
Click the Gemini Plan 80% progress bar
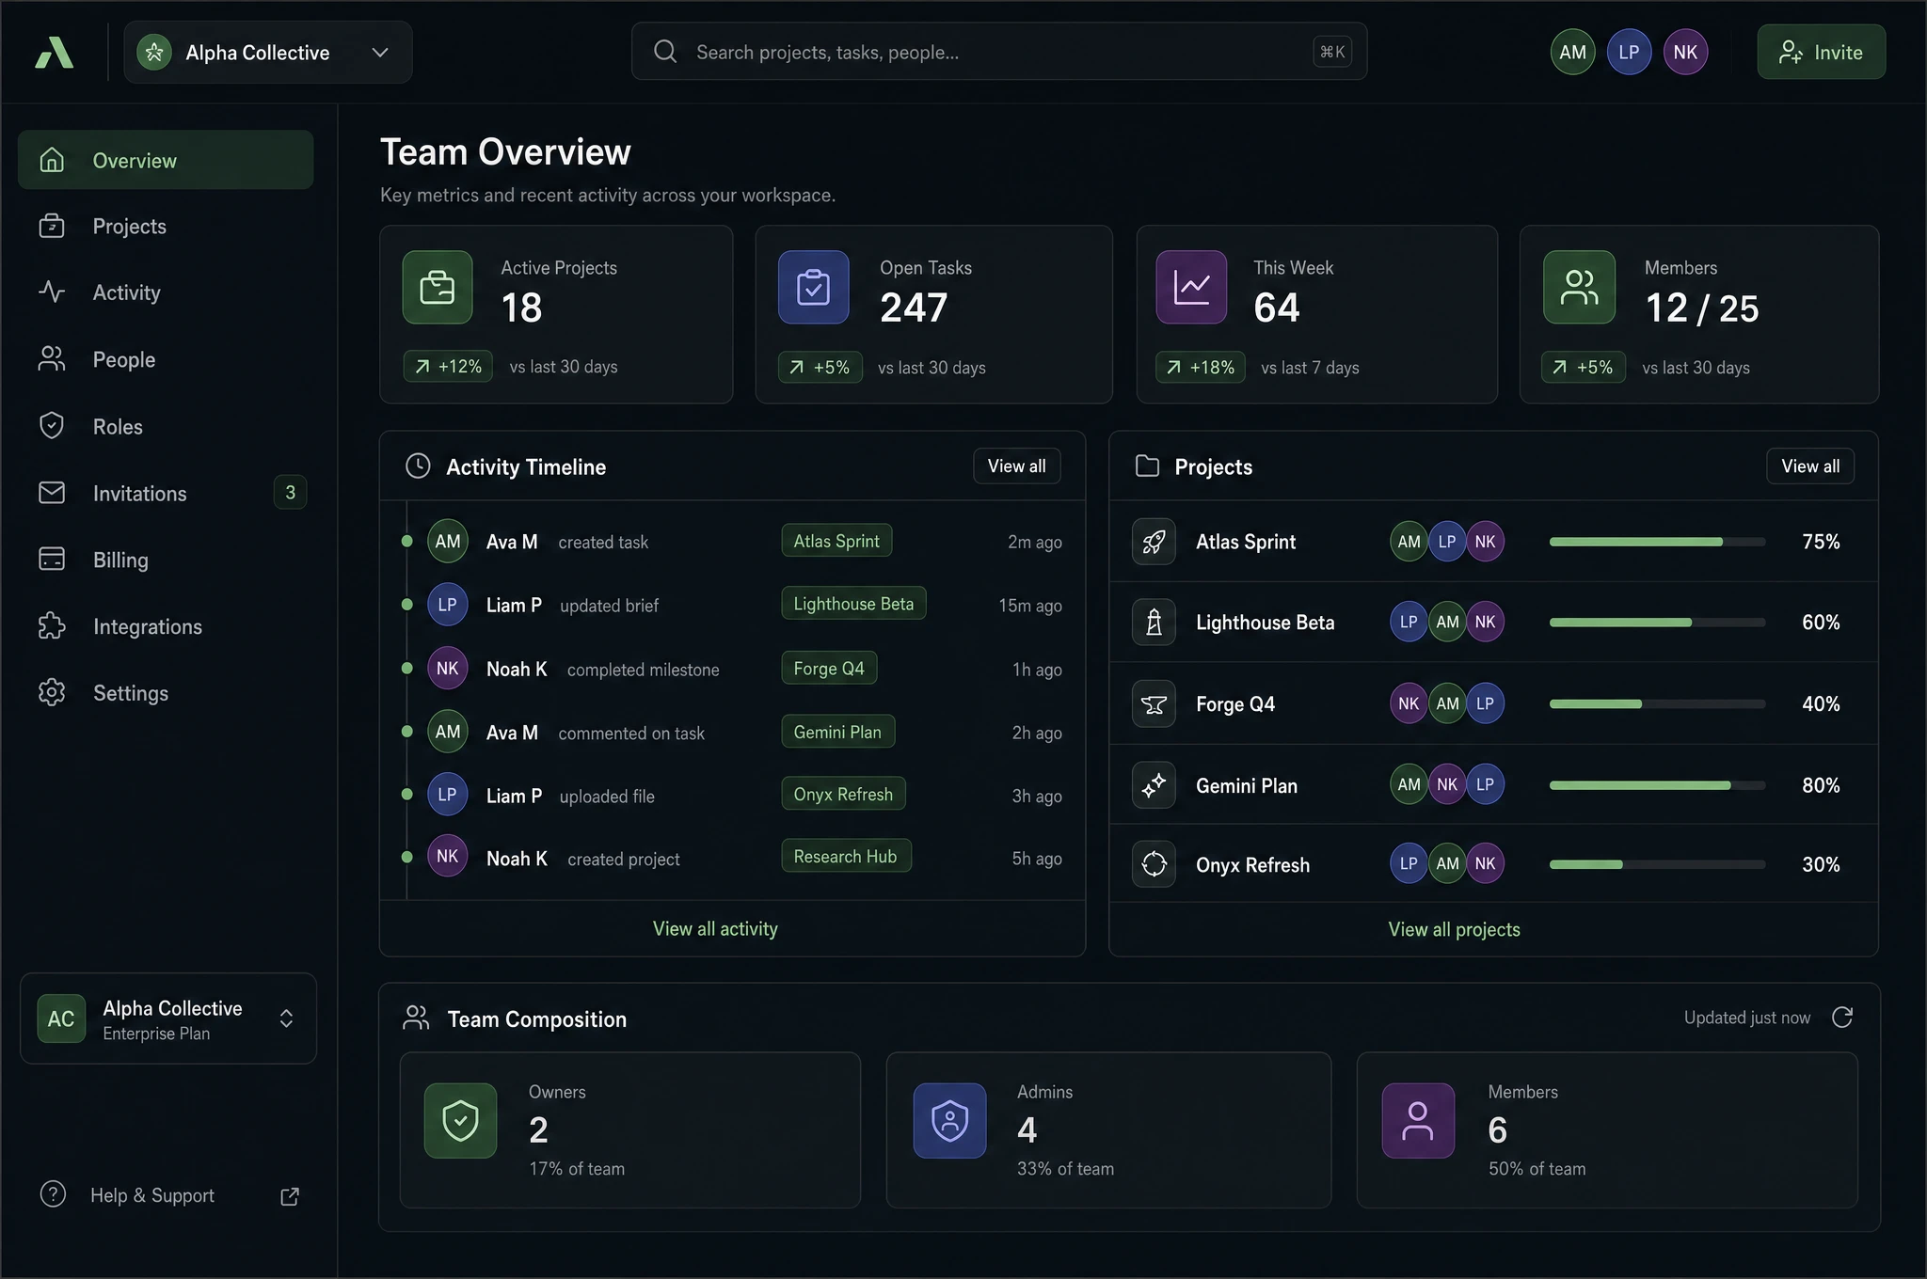(x=1657, y=785)
